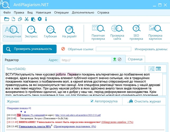Cut text with the scissors icon
The height and width of the screenshot is (132, 170).
click(x=26, y=19)
